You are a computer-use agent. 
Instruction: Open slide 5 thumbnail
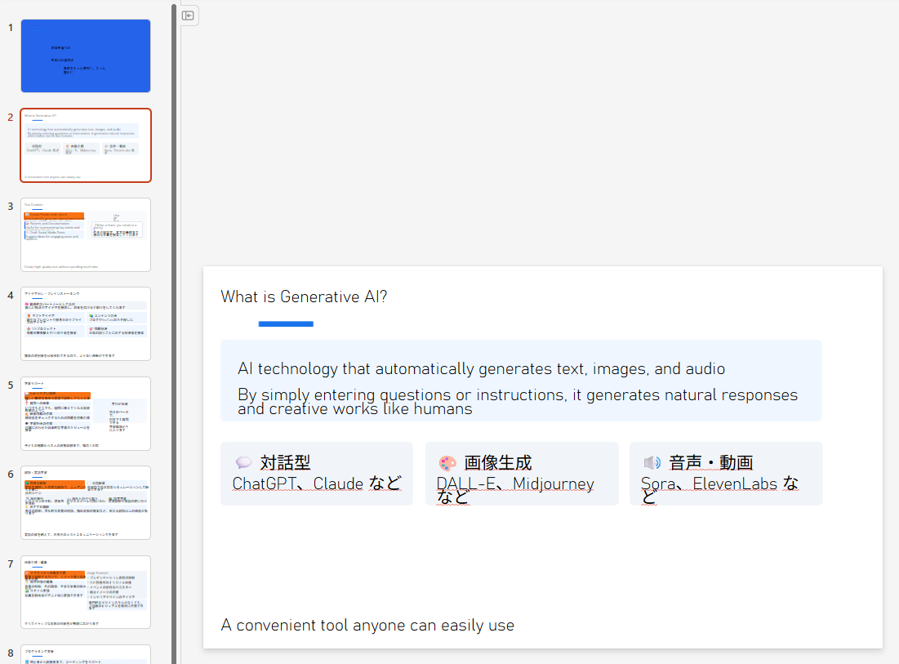(86, 413)
